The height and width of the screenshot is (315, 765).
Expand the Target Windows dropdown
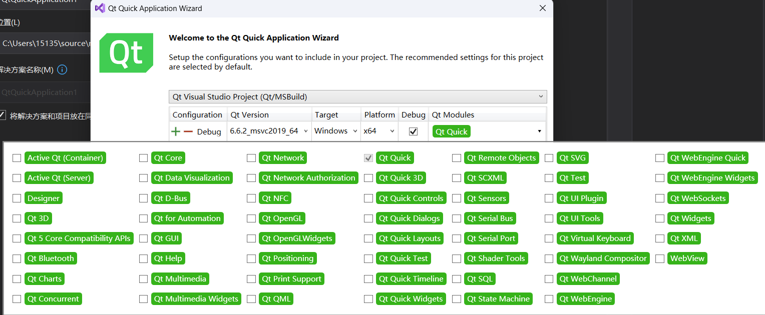(x=336, y=131)
